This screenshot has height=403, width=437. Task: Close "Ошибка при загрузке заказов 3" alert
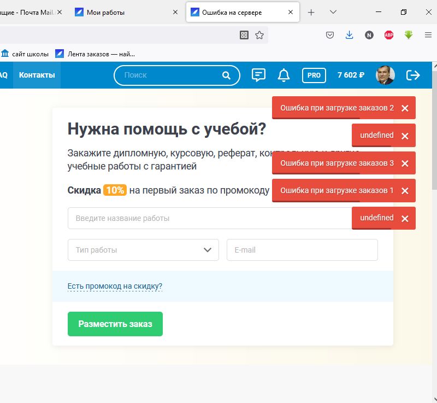point(405,163)
